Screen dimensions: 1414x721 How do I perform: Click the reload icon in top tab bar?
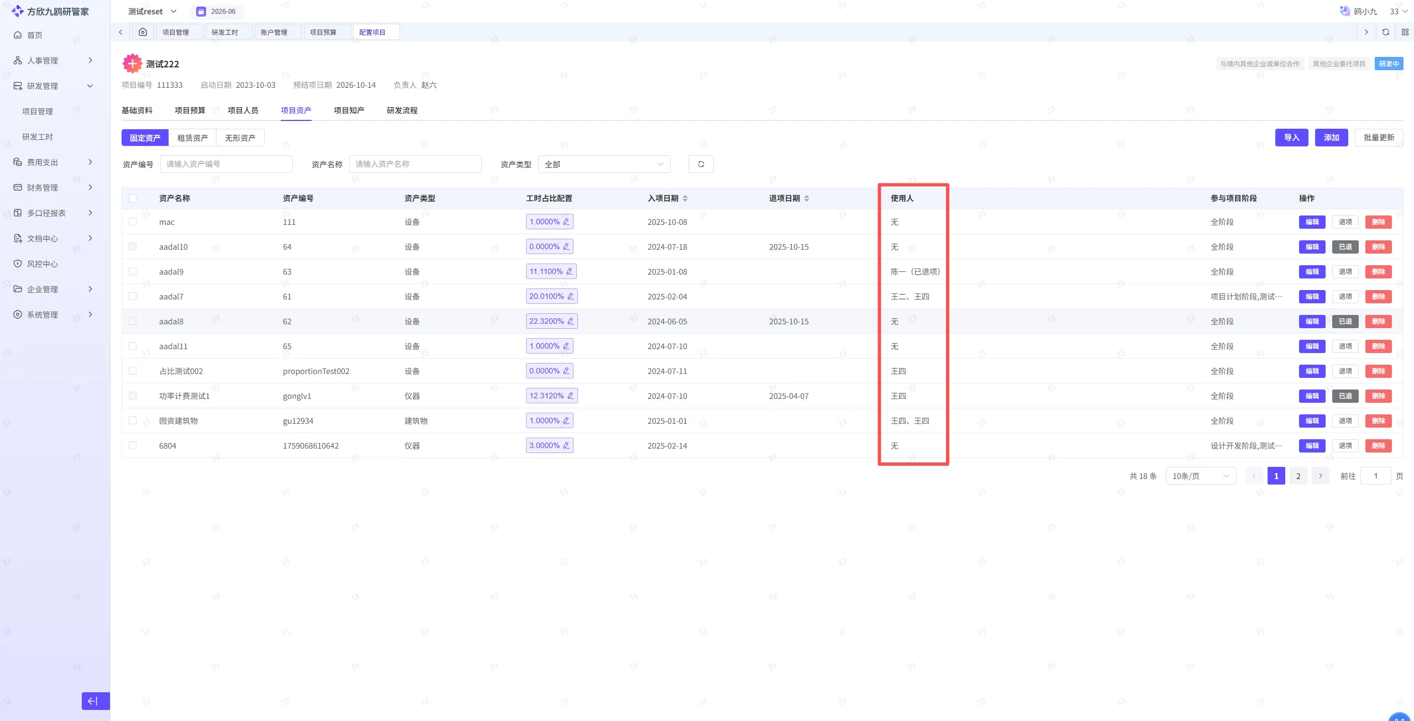(1385, 32)
